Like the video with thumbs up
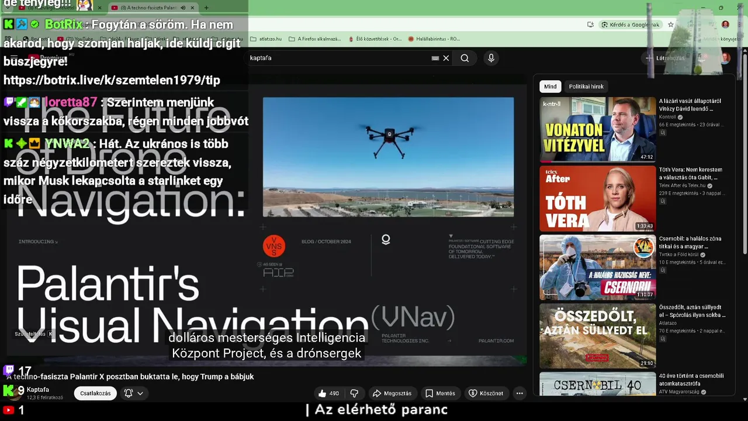This screenshot has width=748, height=421. coord(328,394)
